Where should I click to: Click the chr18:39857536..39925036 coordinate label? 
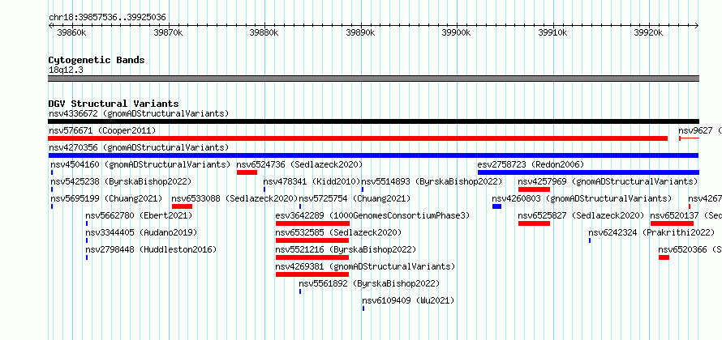click(x=107, y=18)
